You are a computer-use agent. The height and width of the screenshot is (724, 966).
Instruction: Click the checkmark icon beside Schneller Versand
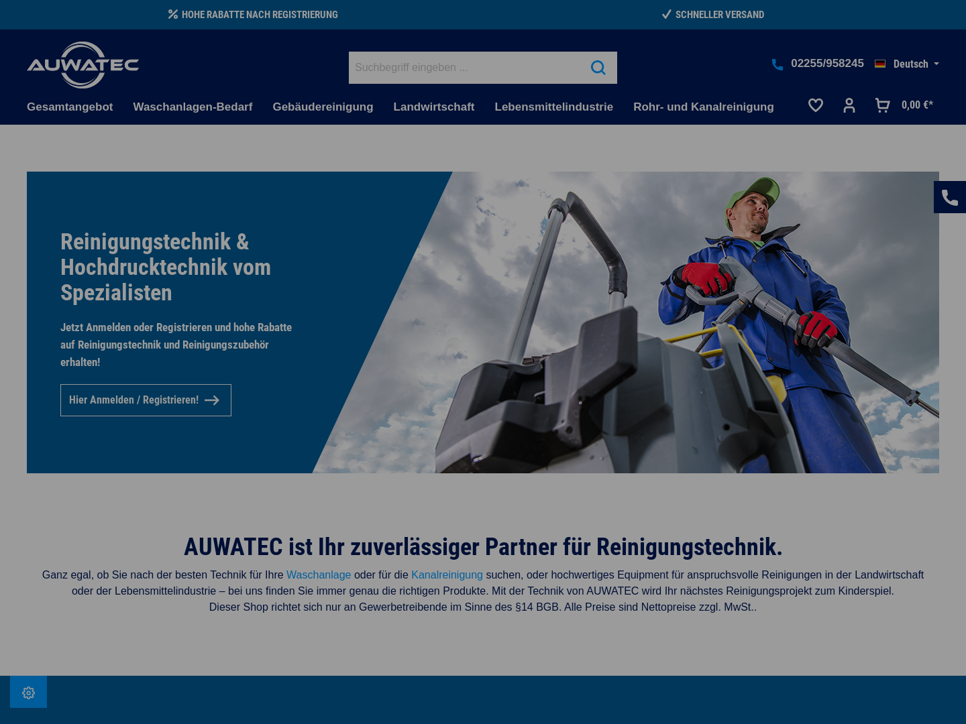coord(667,14)
